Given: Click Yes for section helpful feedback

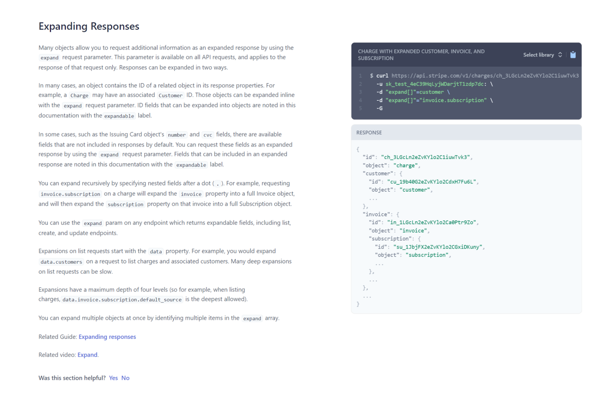Looking at the screenshot, I should click(x=113, y=378).
